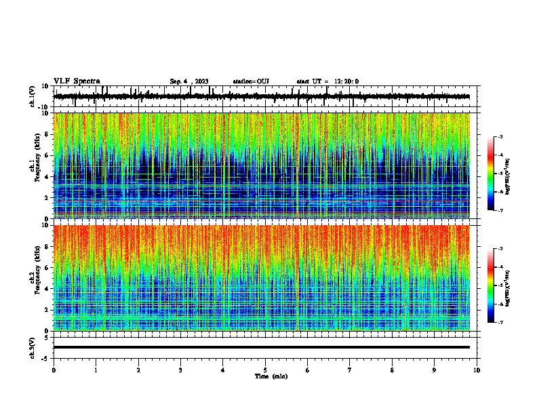Click the 'station=OUJ' label
This screenshot has height=415, width=537.
click(x=251, y=81)
